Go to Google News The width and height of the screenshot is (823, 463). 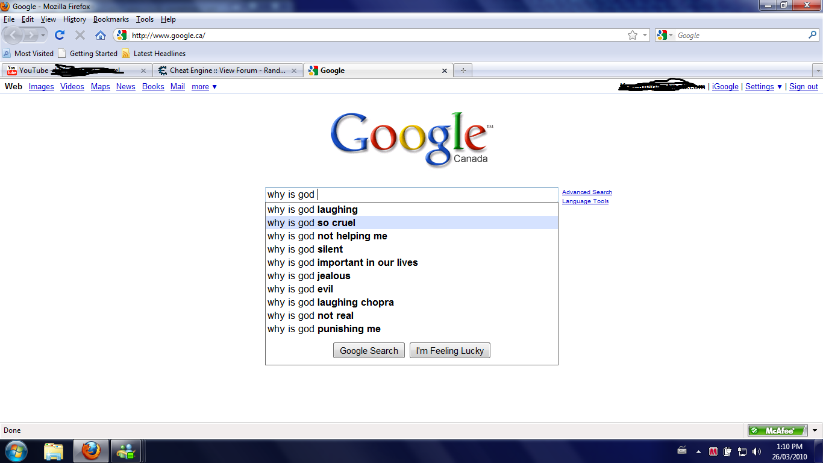pyautogui.click(x=126, y=87)
